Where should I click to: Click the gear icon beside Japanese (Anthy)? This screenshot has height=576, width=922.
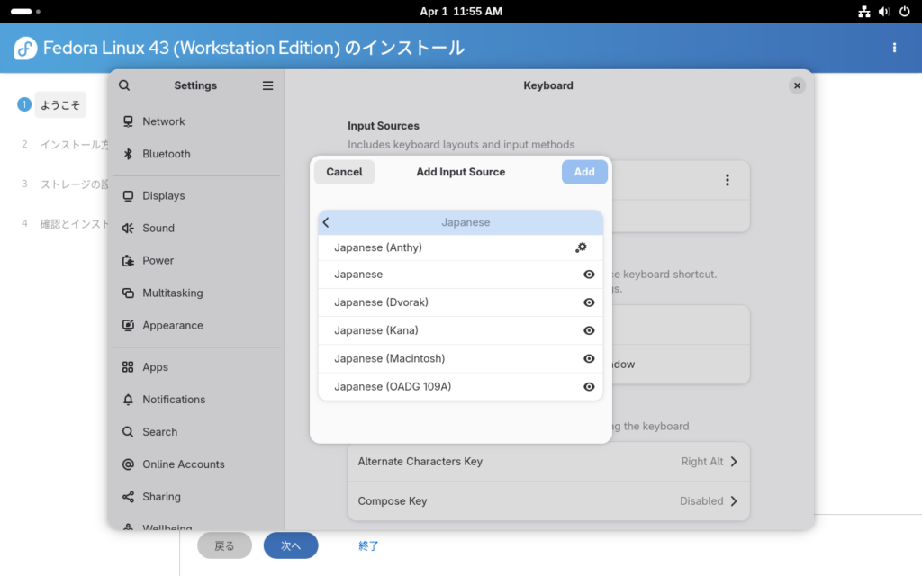(x=581, y=247)
